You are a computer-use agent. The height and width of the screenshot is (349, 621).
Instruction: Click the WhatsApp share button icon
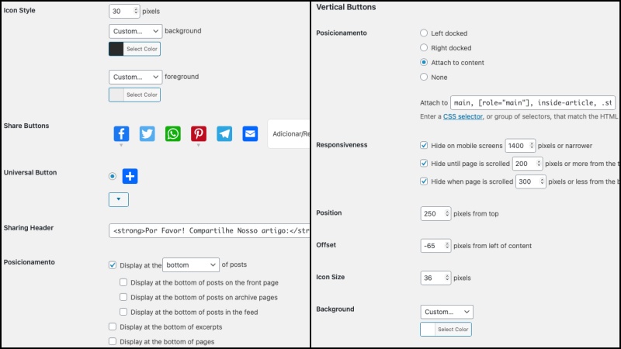point(172,133)
